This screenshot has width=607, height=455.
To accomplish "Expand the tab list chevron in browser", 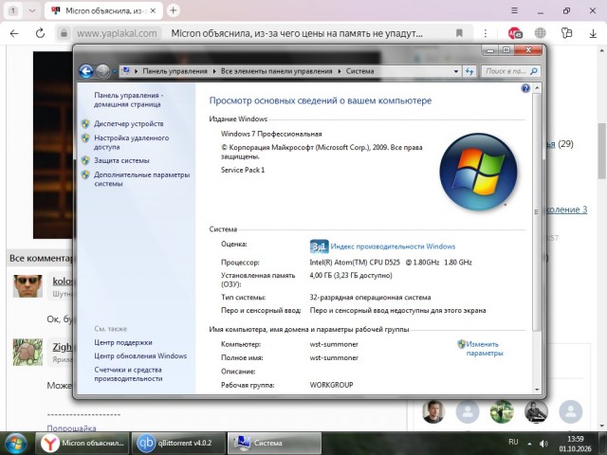I will [32, 10].
